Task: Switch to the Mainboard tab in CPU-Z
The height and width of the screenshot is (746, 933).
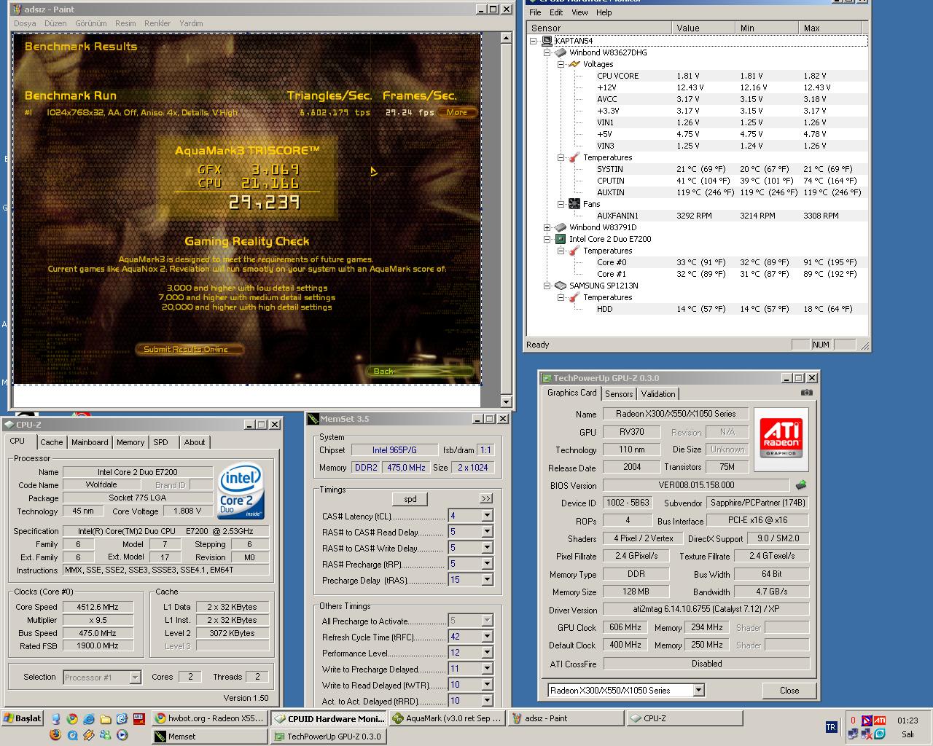Action: pos(90,442)
